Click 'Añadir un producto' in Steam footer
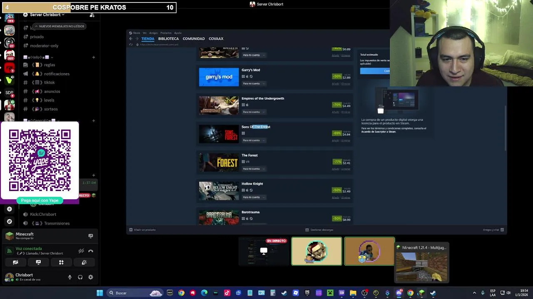 click(x=142, y=230)
